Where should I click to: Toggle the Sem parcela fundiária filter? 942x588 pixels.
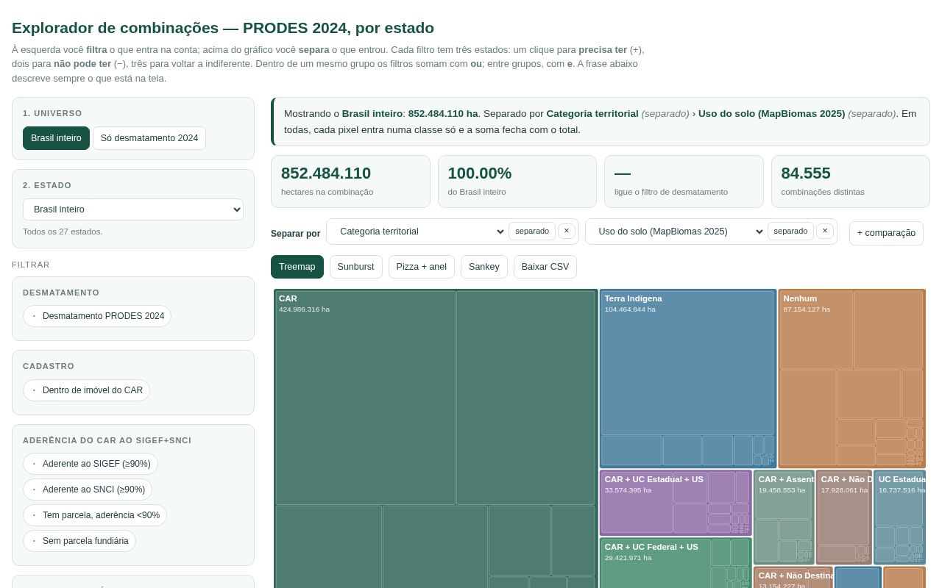[x=79, y=541]
